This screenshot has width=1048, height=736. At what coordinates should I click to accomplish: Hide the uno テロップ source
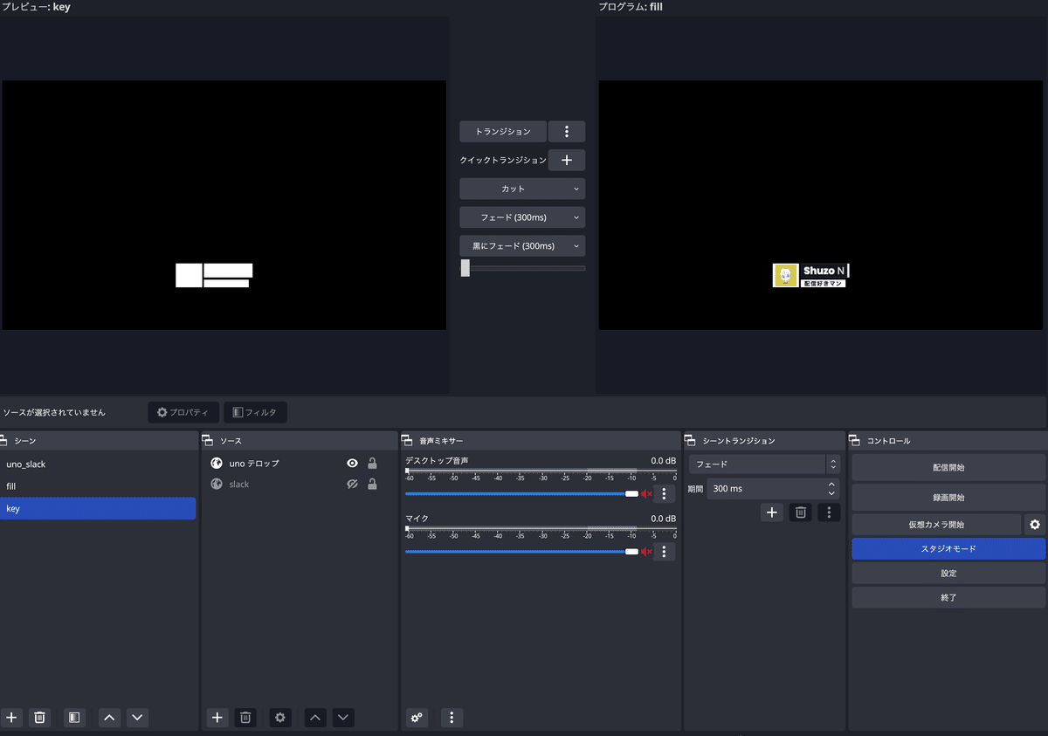(352, 463)
